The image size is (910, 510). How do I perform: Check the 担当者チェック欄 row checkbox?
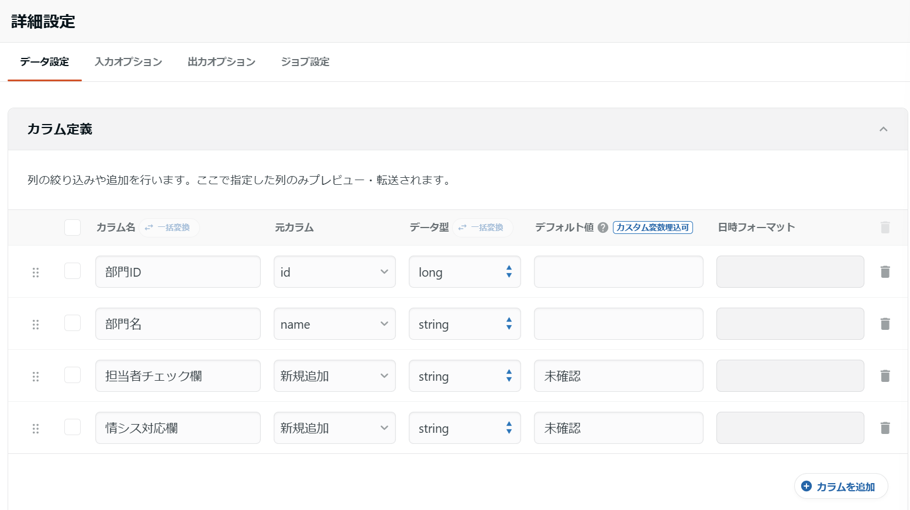click(73, 375)
